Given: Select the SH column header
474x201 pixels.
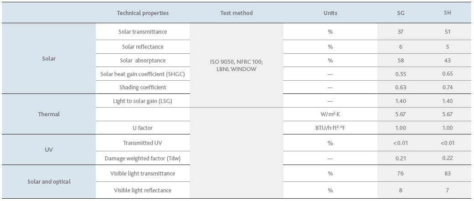Looking at the screenshot, I should (x=448, y=13).
